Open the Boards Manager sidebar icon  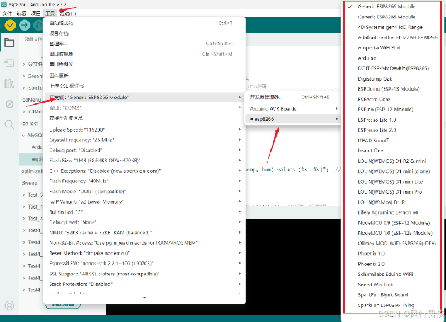tap(9, 63)
